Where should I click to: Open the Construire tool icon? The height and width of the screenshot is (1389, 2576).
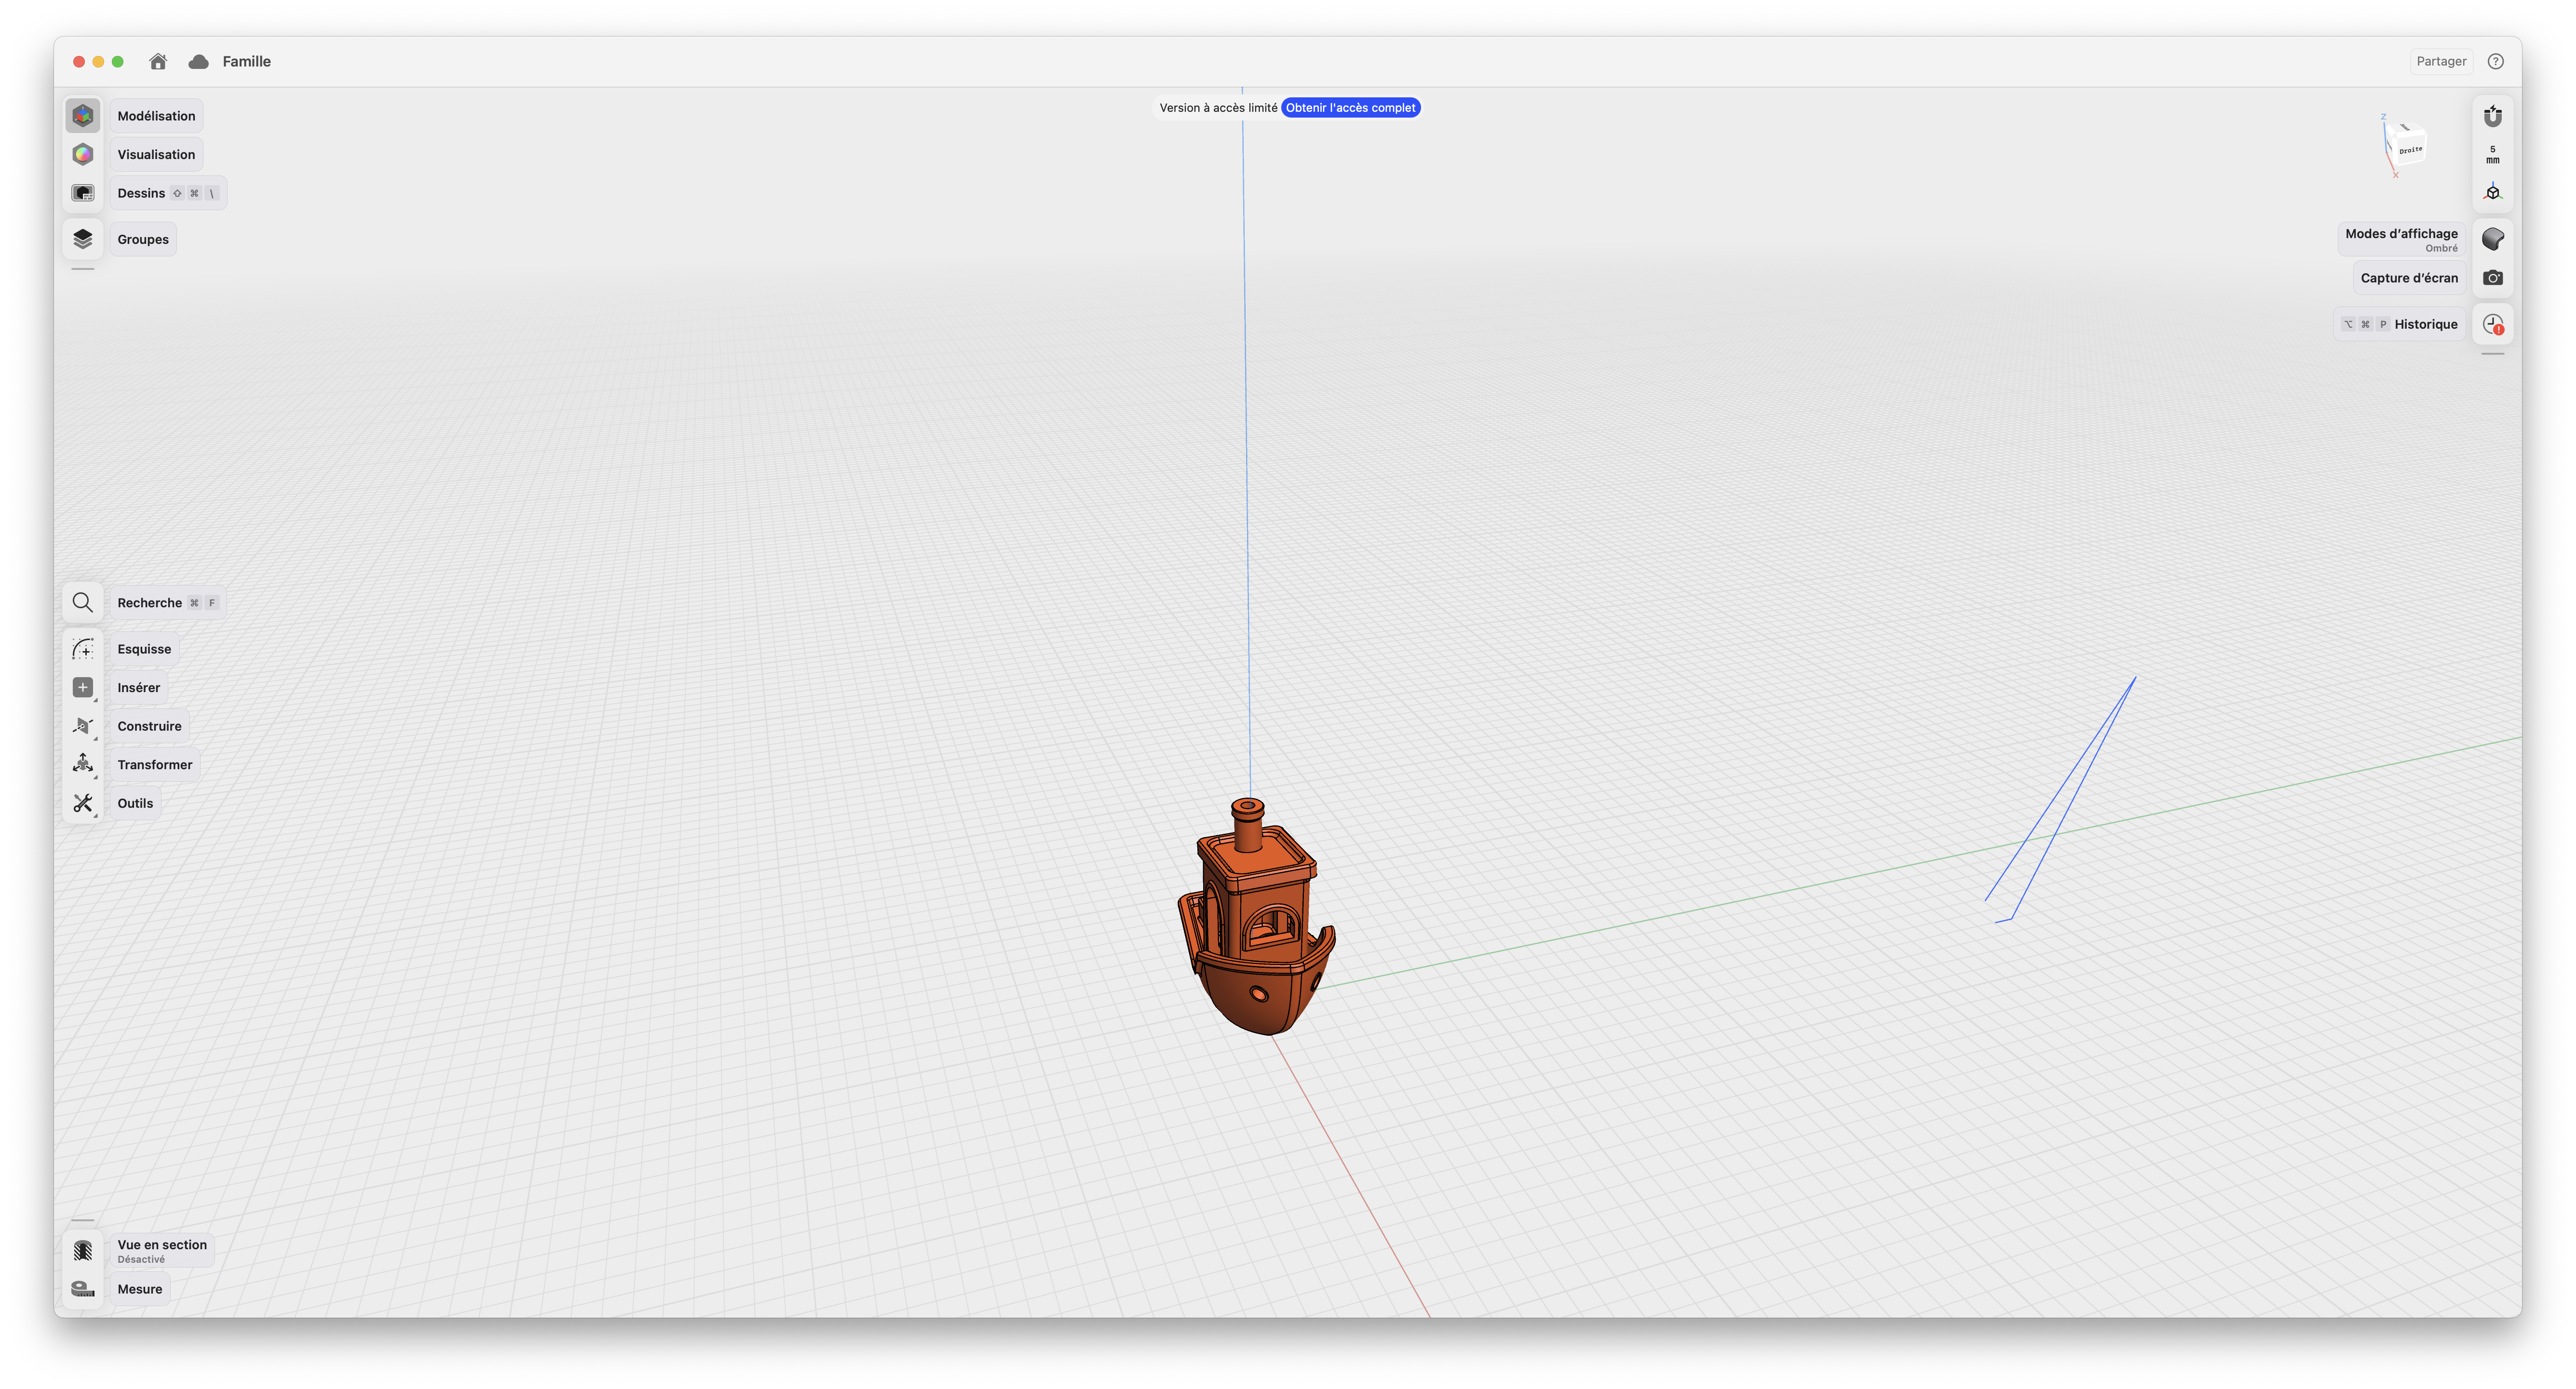(83, 726)
